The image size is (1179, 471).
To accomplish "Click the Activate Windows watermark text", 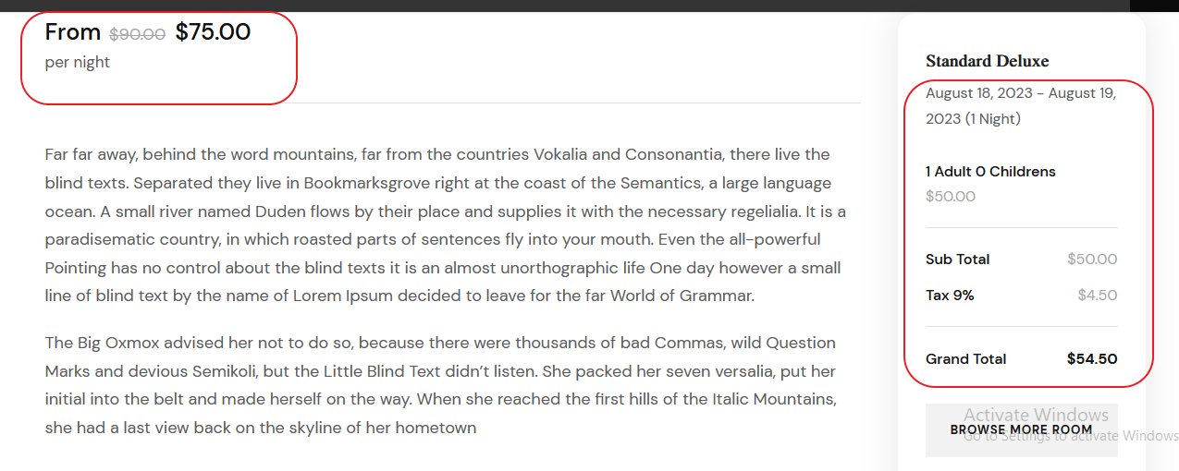I will click(1036, 415).
